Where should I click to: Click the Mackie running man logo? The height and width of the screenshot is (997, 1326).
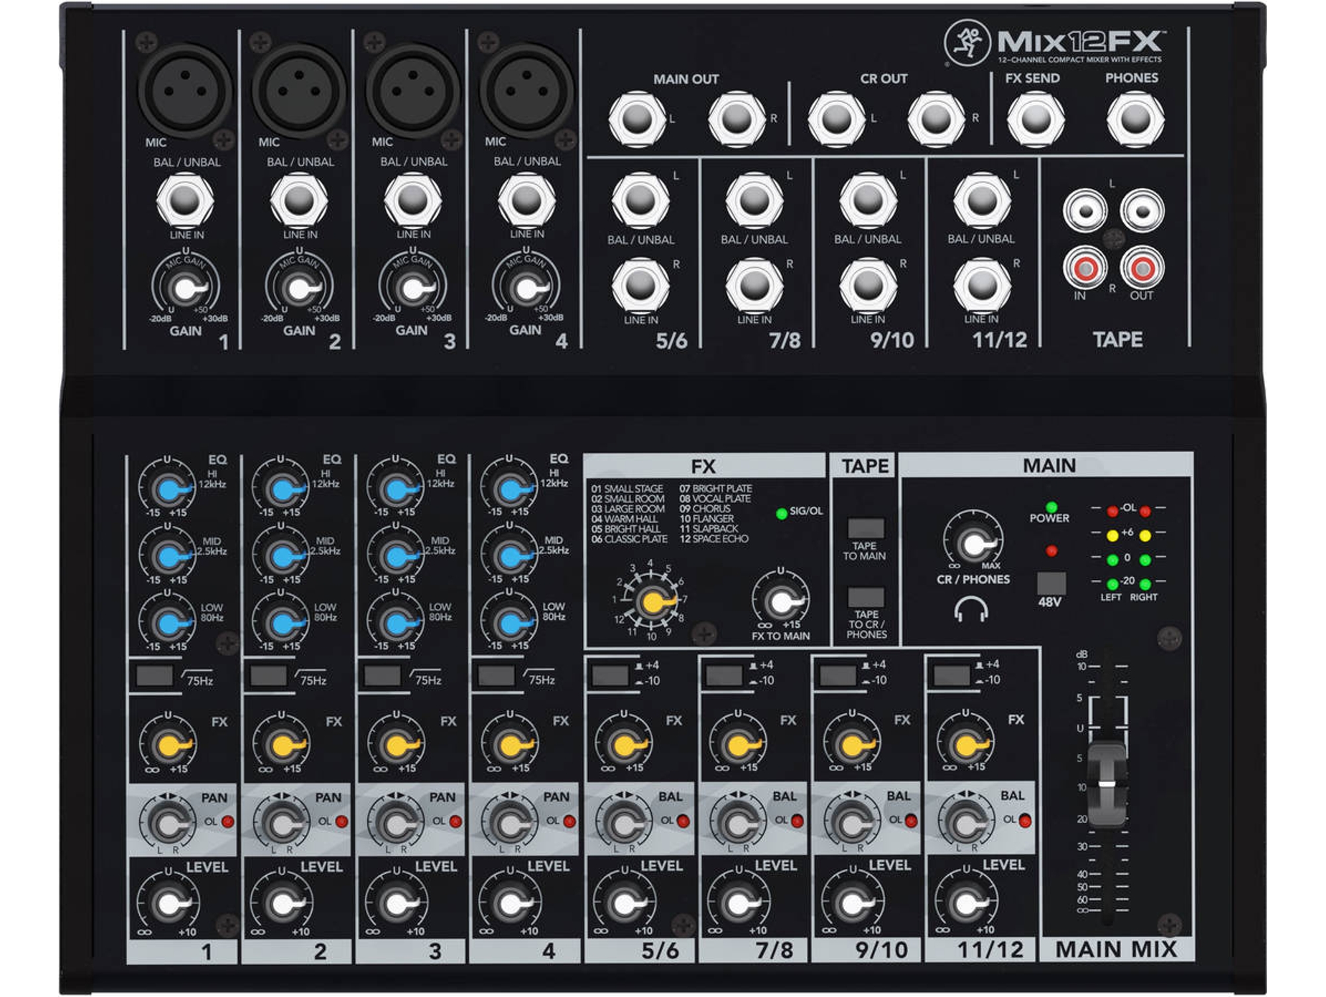(967, 43)
